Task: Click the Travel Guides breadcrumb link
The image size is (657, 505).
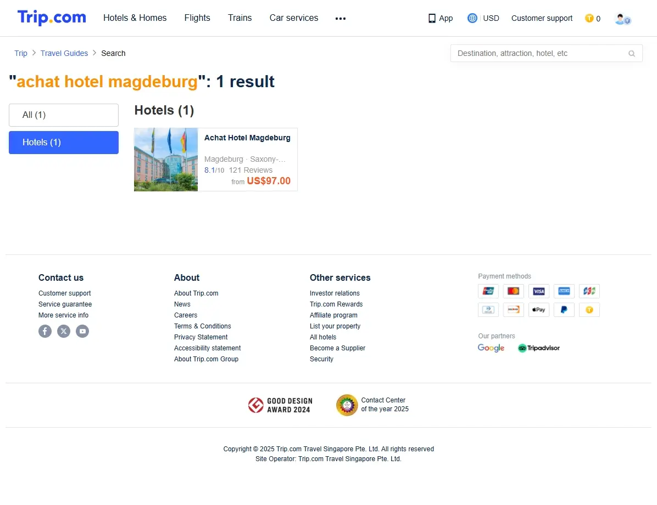Action: click(x=64, y=54)
